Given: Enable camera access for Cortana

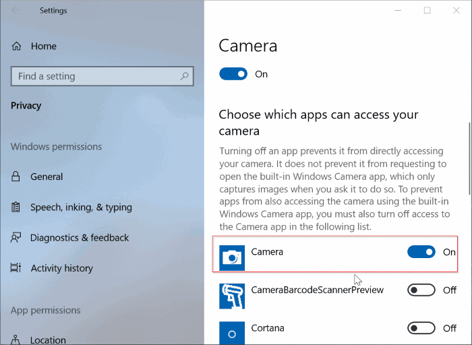Looking at the screenshot, I should tap(421, 328).
